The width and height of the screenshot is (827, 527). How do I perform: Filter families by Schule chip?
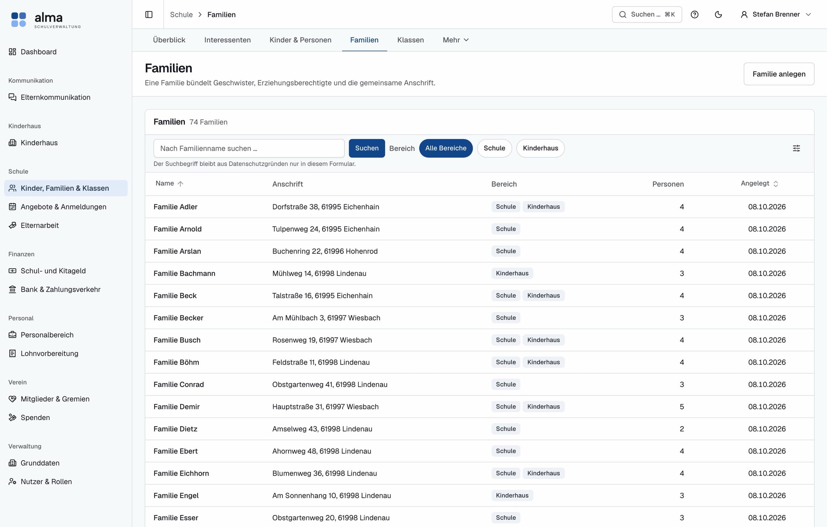click(494, 148)
